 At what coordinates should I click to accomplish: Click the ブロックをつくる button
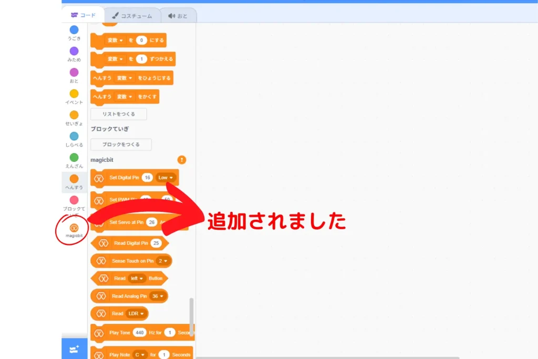click(x=121, y=145)
